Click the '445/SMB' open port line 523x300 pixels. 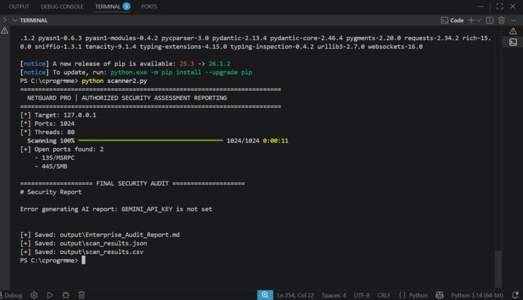[55, 167]
